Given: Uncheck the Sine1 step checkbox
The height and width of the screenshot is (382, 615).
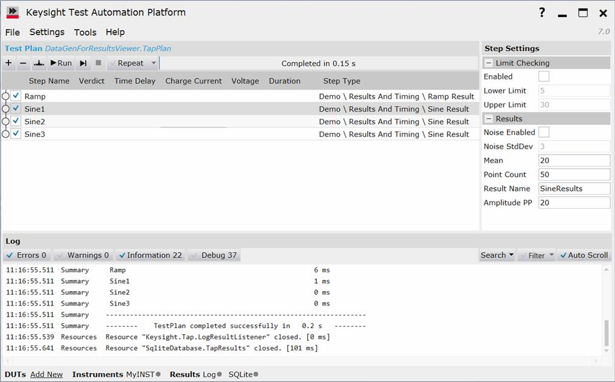Looking at the screenshot, I should coord(16,108).
